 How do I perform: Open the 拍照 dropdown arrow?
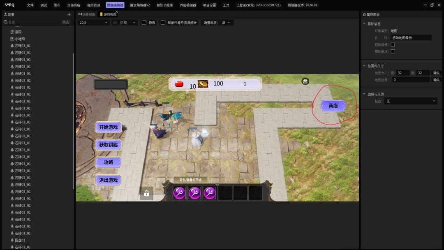(x=134, y=23)
